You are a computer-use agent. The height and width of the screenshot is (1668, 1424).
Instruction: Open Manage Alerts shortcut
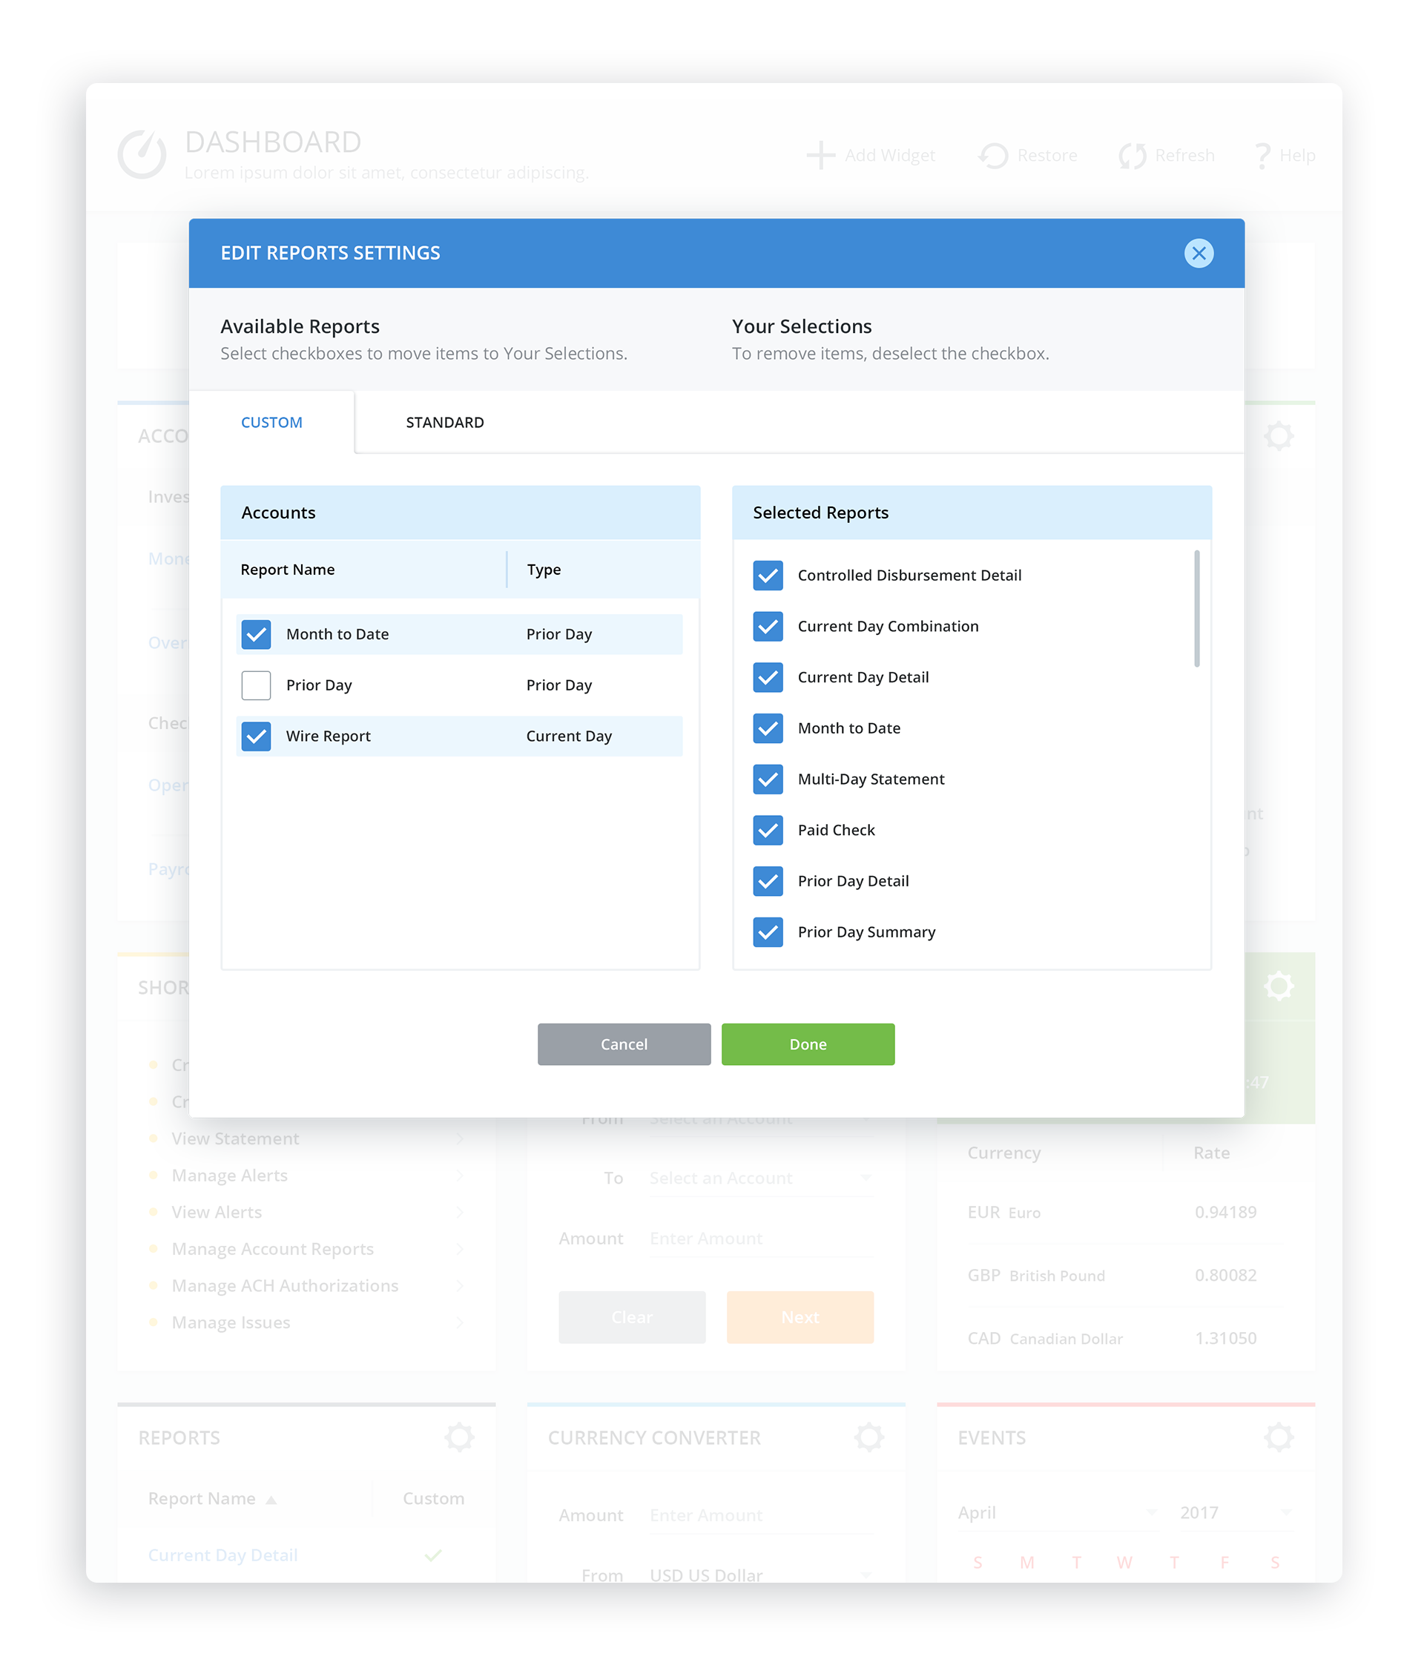[x=228, y=1175]
